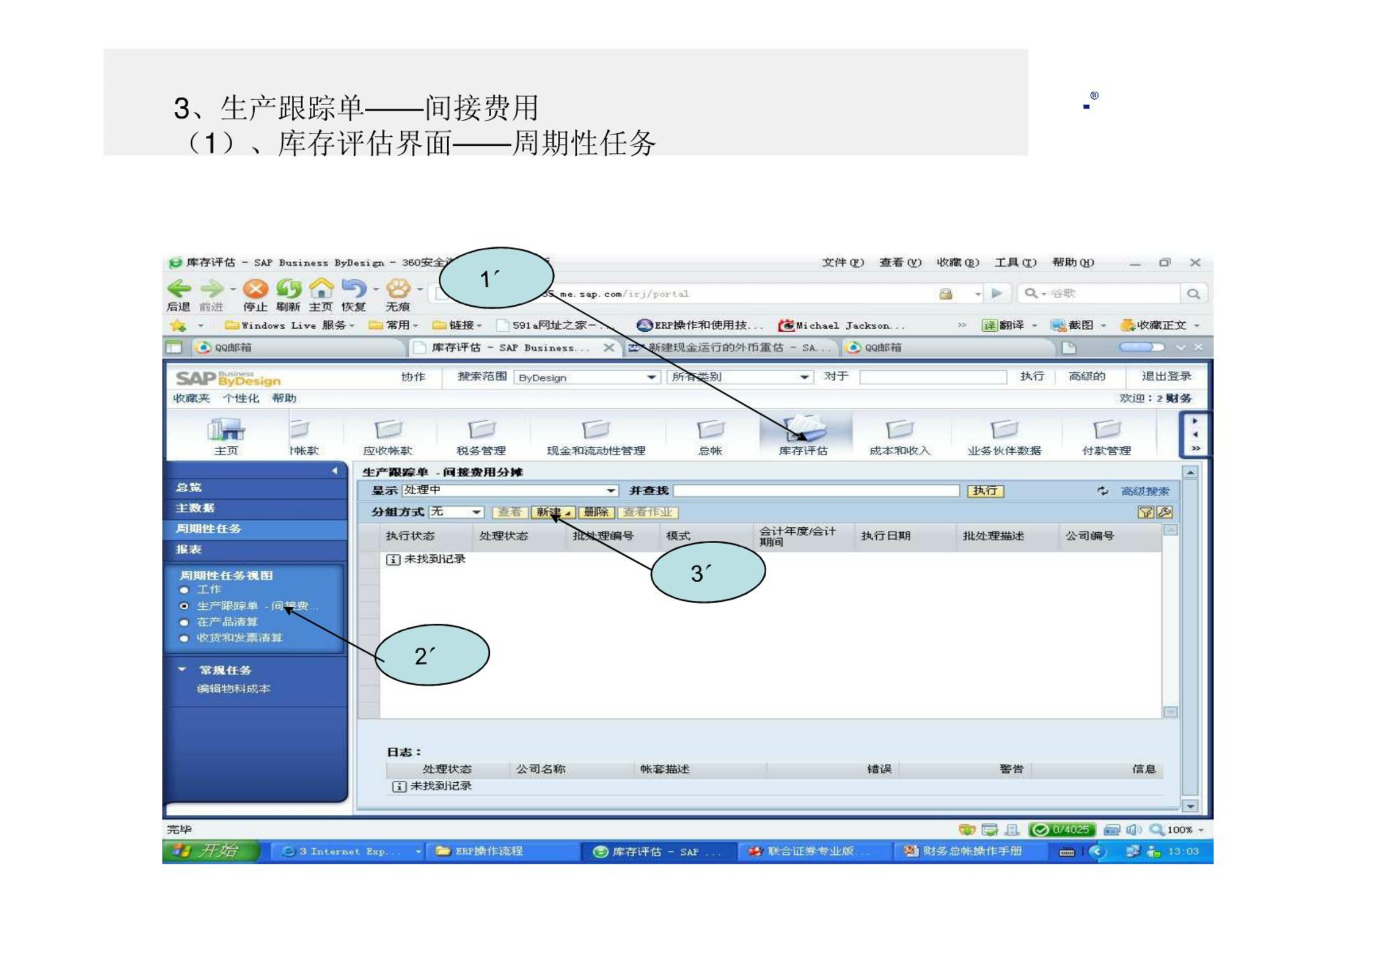Viewport: 1376px width, 974px height.
Task: Click the refresh icon beside 高级搜索
Action: (1102, 491)
